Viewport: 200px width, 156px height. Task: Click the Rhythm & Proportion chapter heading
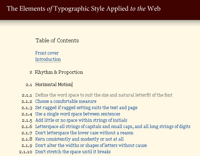[59, 72]
